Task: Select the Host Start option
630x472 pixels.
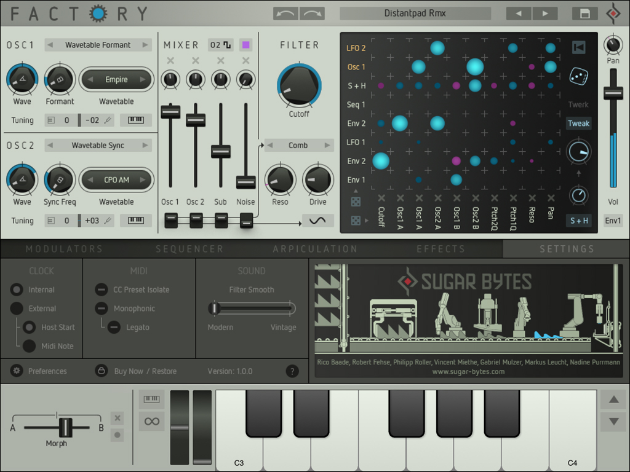Action: 29,327
